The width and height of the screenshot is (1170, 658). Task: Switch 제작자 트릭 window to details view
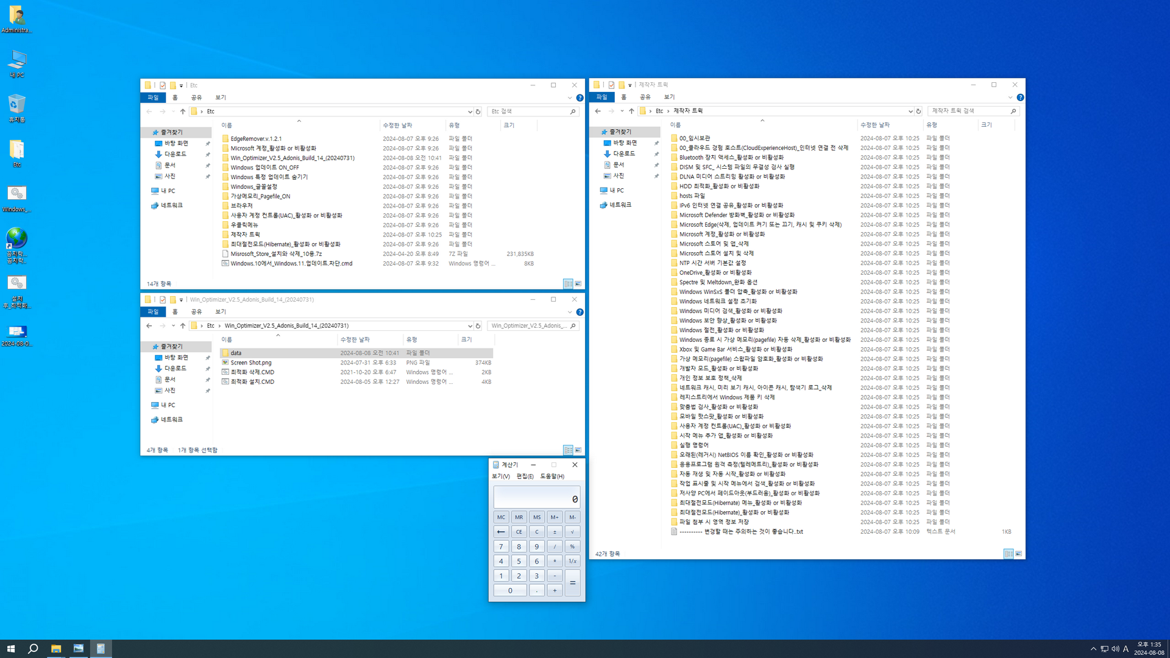pyautogui.click(x=1009, y=554)
